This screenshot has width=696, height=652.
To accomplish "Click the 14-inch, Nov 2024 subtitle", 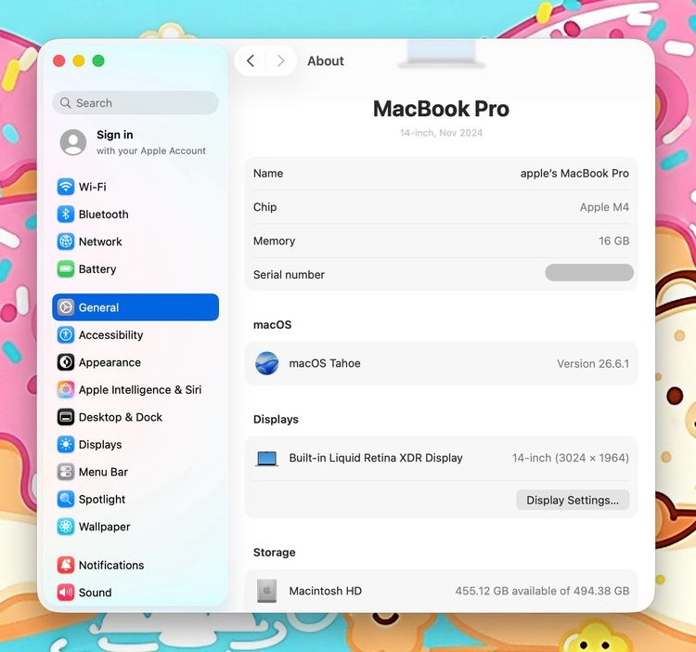I will [441, 133].
